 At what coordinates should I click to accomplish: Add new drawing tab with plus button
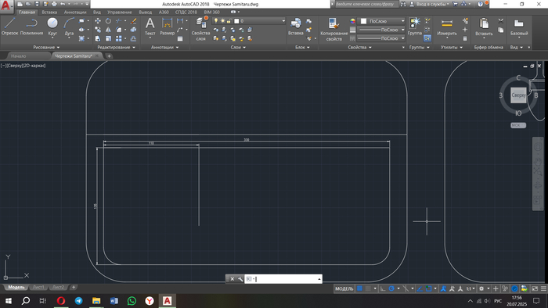click(109, 56)
